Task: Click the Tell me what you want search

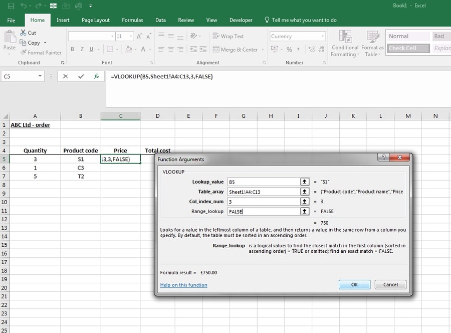Action: pos(301,20)
